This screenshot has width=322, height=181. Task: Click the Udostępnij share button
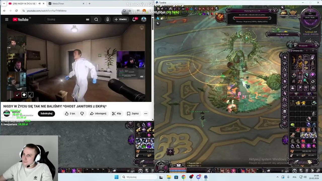pyautogui.click(x=98, y=114)
